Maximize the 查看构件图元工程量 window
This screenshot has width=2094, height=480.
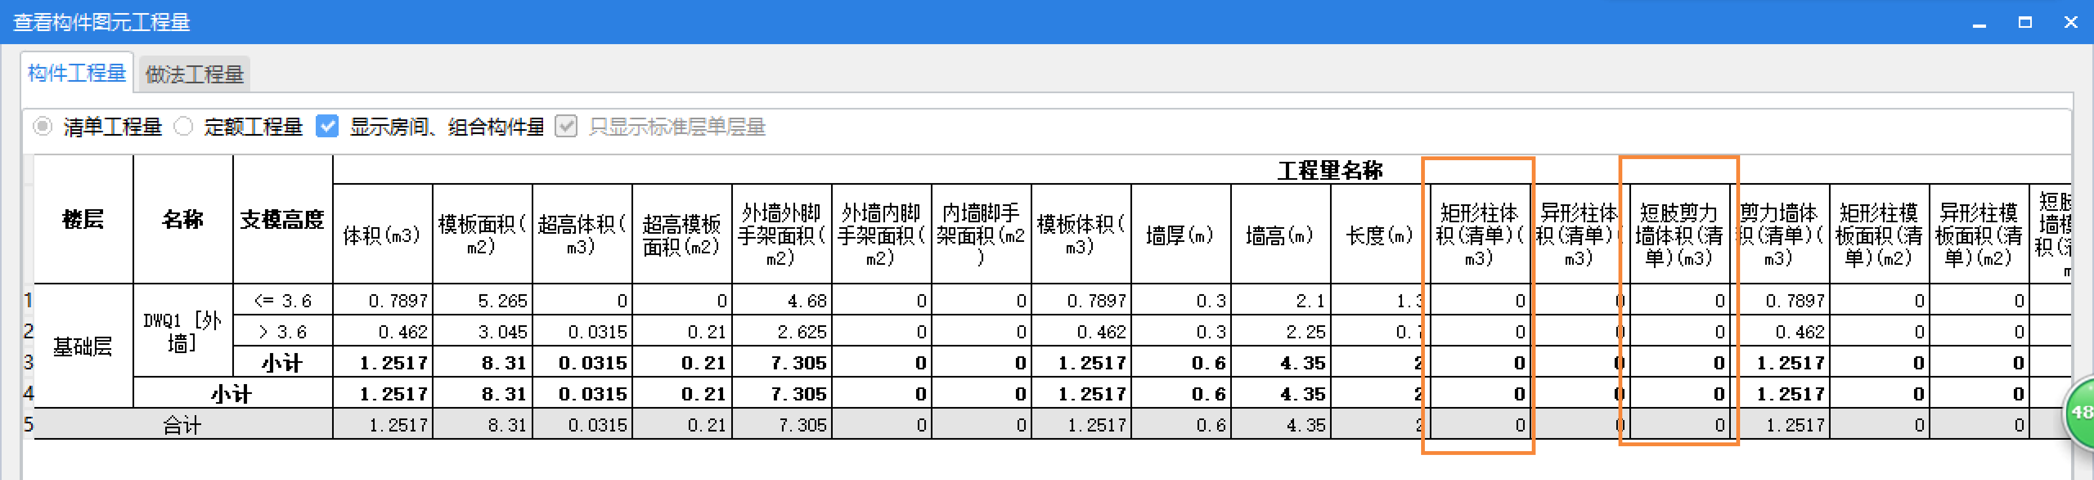pyautogui.click(x=2025, y=23)
